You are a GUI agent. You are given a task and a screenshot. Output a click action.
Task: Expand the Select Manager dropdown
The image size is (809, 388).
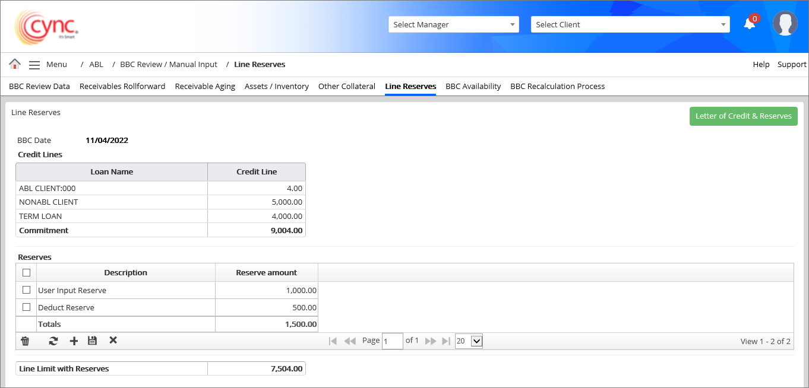coord(453,24)
